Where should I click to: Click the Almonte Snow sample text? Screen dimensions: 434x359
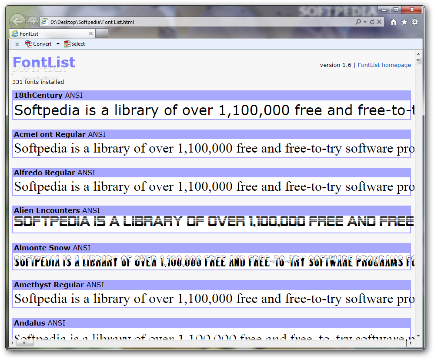pos(214,261)
